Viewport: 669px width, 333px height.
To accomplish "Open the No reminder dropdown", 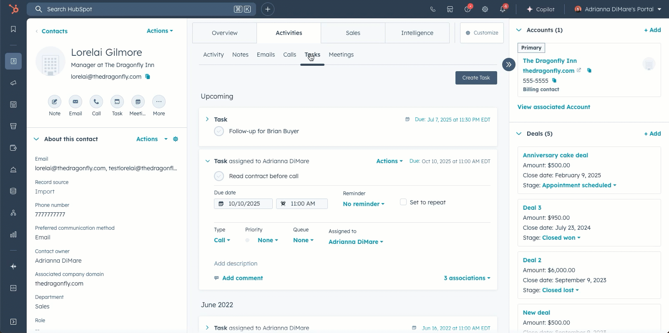I will click(x=363, y=204).
